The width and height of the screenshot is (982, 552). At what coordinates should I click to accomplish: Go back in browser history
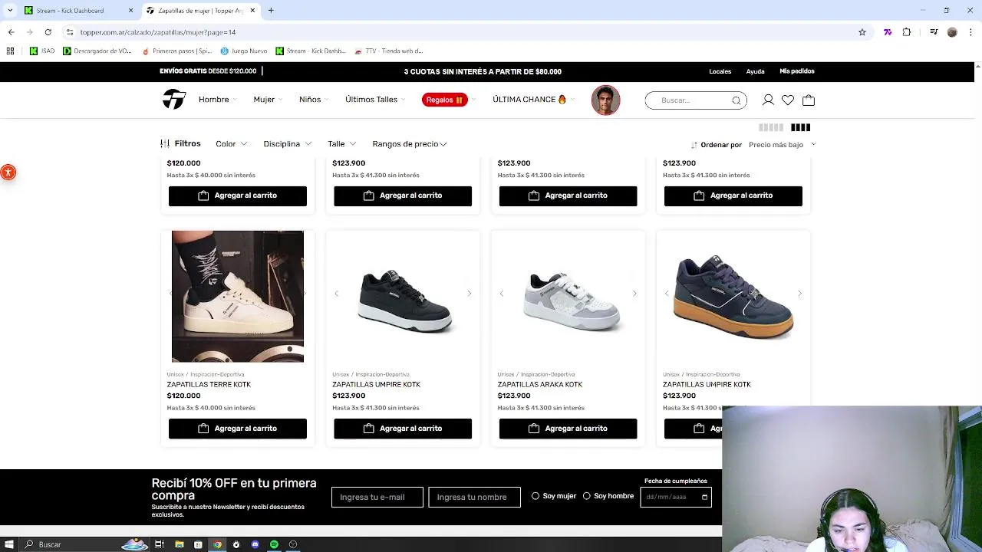click(x=11, y=32)
